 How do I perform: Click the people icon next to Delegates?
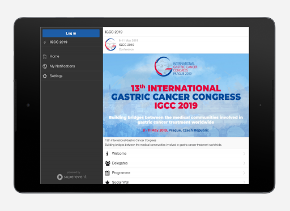pos(108,163)
